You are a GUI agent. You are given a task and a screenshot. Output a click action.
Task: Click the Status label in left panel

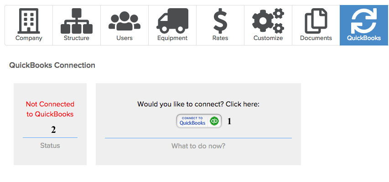click(x=50, y=146)
